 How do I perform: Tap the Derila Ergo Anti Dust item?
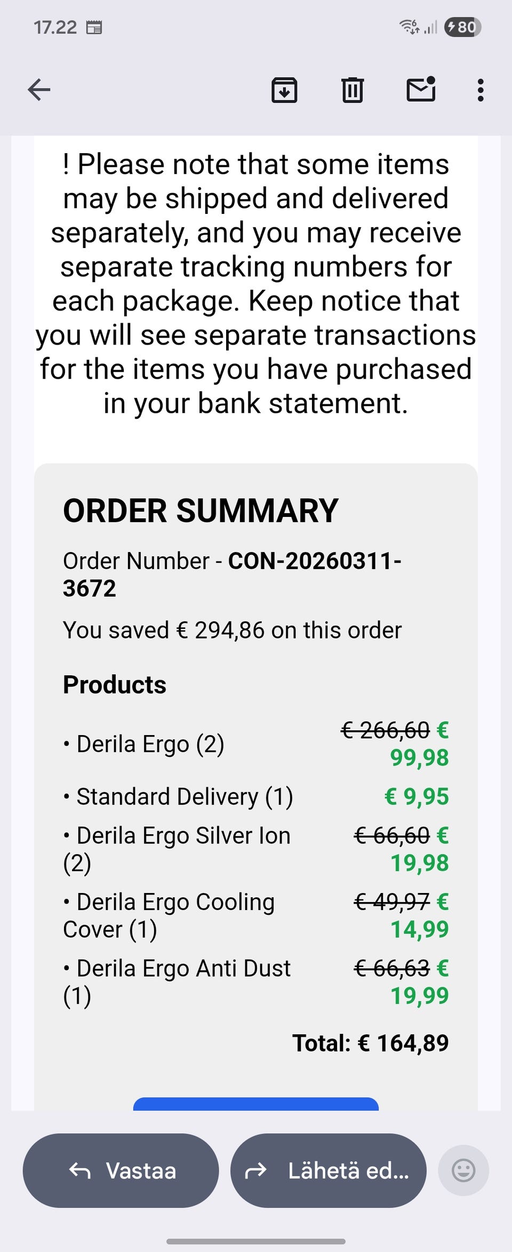coord(177,982)
